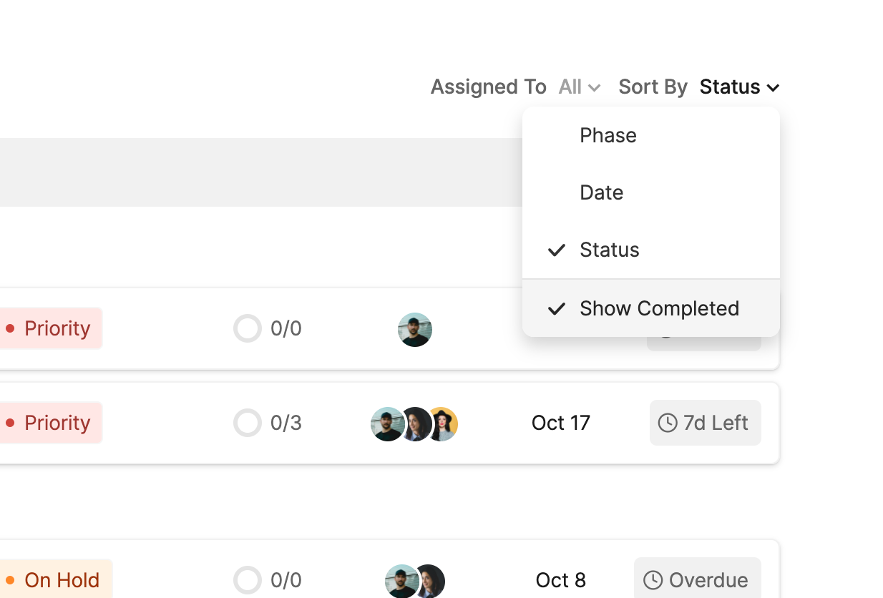Click the Oct 17 due date
Image resolution: width=883 pixels, height=598 pixels.
[x=561, y=423]
